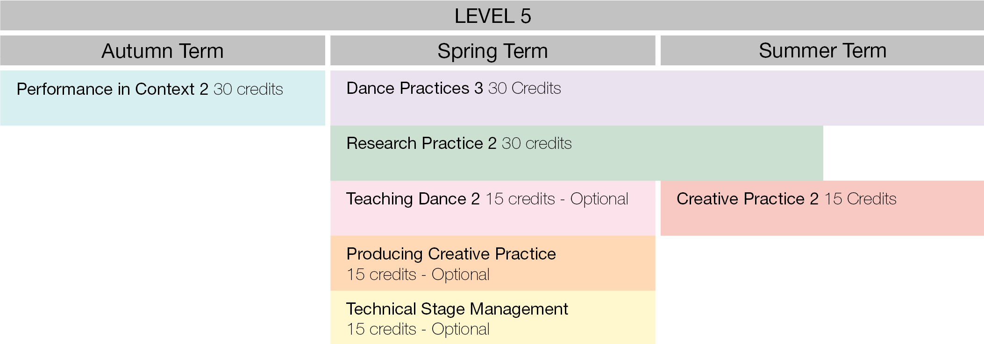Open the Creative Practice 2 module title
This screenshot has height=344, width=984.
[x=747, y=199]
